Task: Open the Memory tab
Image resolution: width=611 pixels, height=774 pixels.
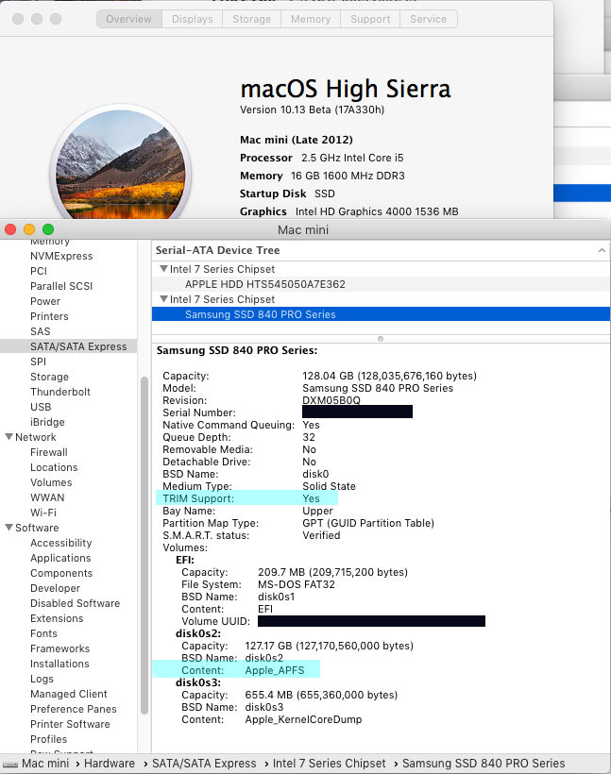Action: tap(311, 19)
